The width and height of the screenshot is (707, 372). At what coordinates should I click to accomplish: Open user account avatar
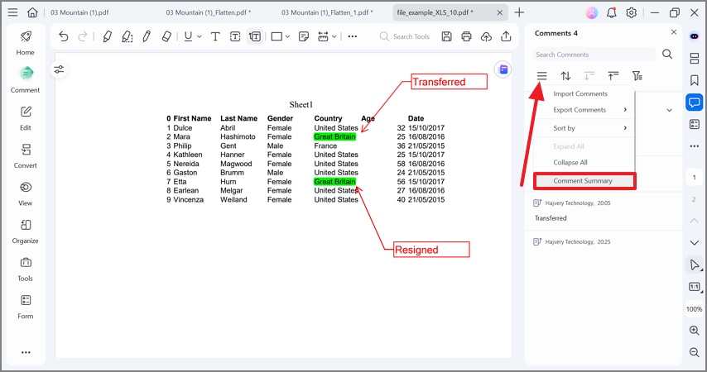tap(592, 12)
